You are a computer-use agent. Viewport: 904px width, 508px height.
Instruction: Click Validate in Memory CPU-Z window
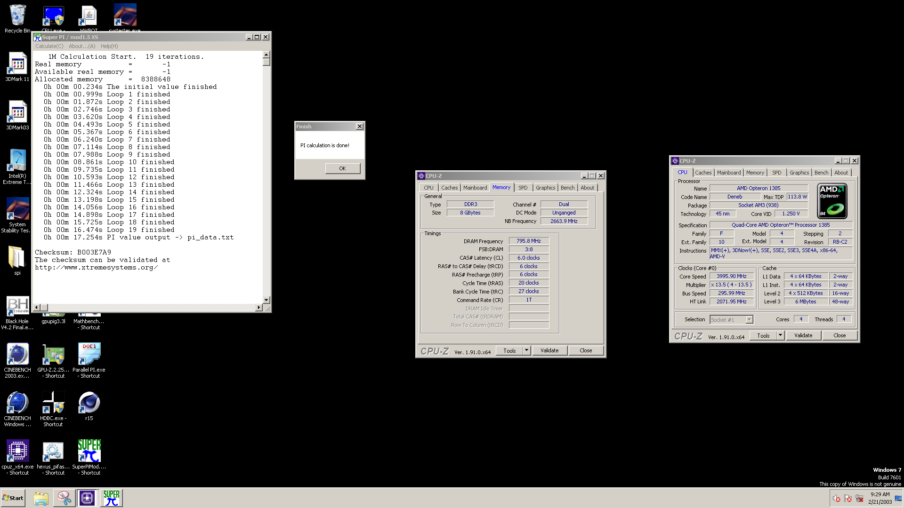click(x=549, y=350)
